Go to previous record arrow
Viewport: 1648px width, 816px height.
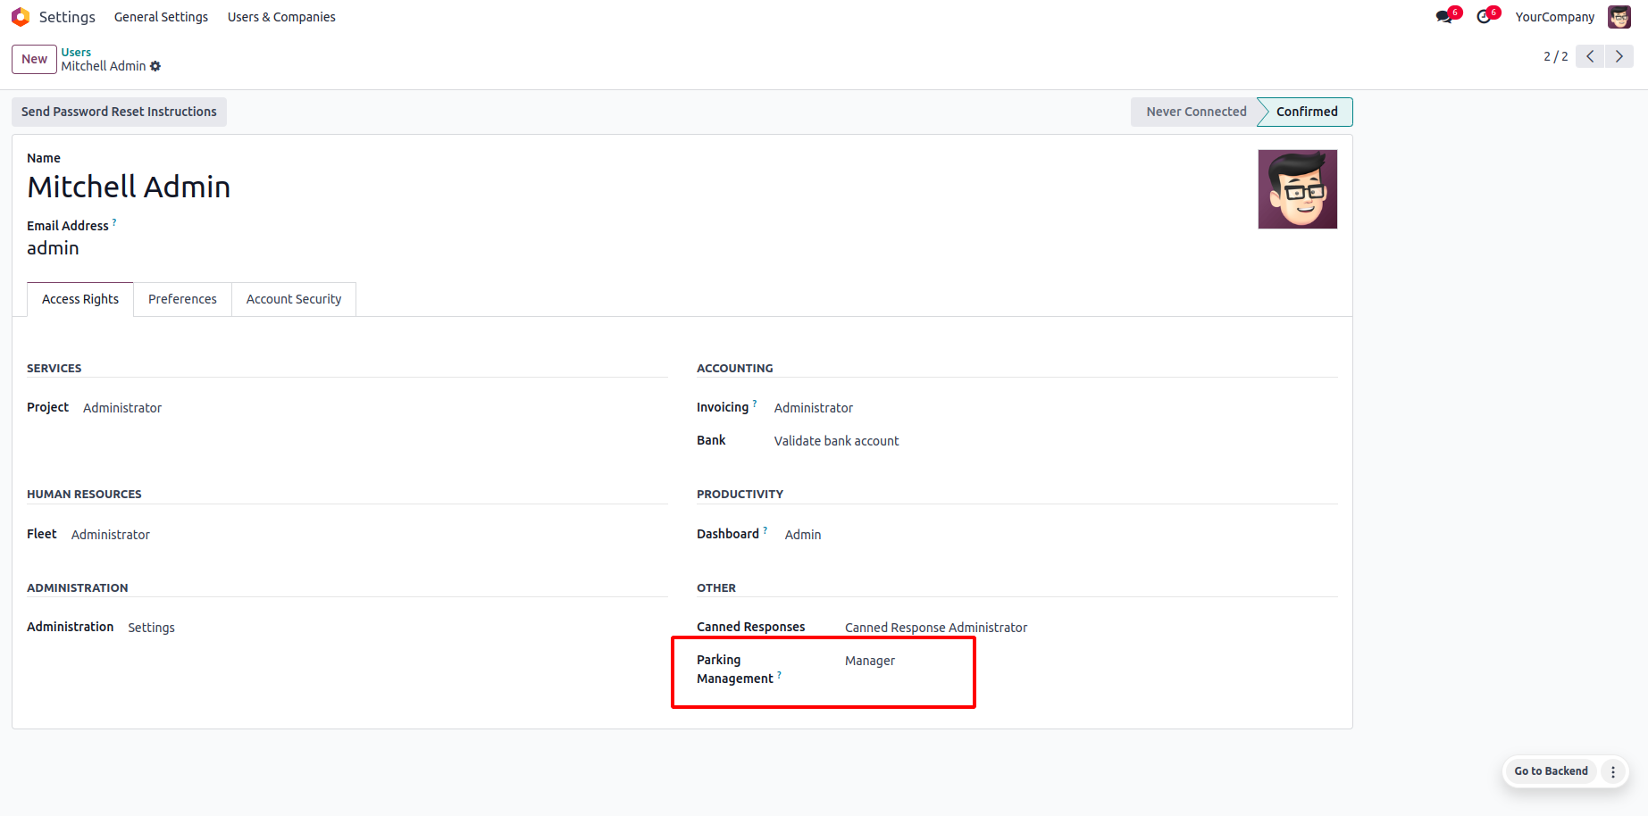click(1590, 56)
